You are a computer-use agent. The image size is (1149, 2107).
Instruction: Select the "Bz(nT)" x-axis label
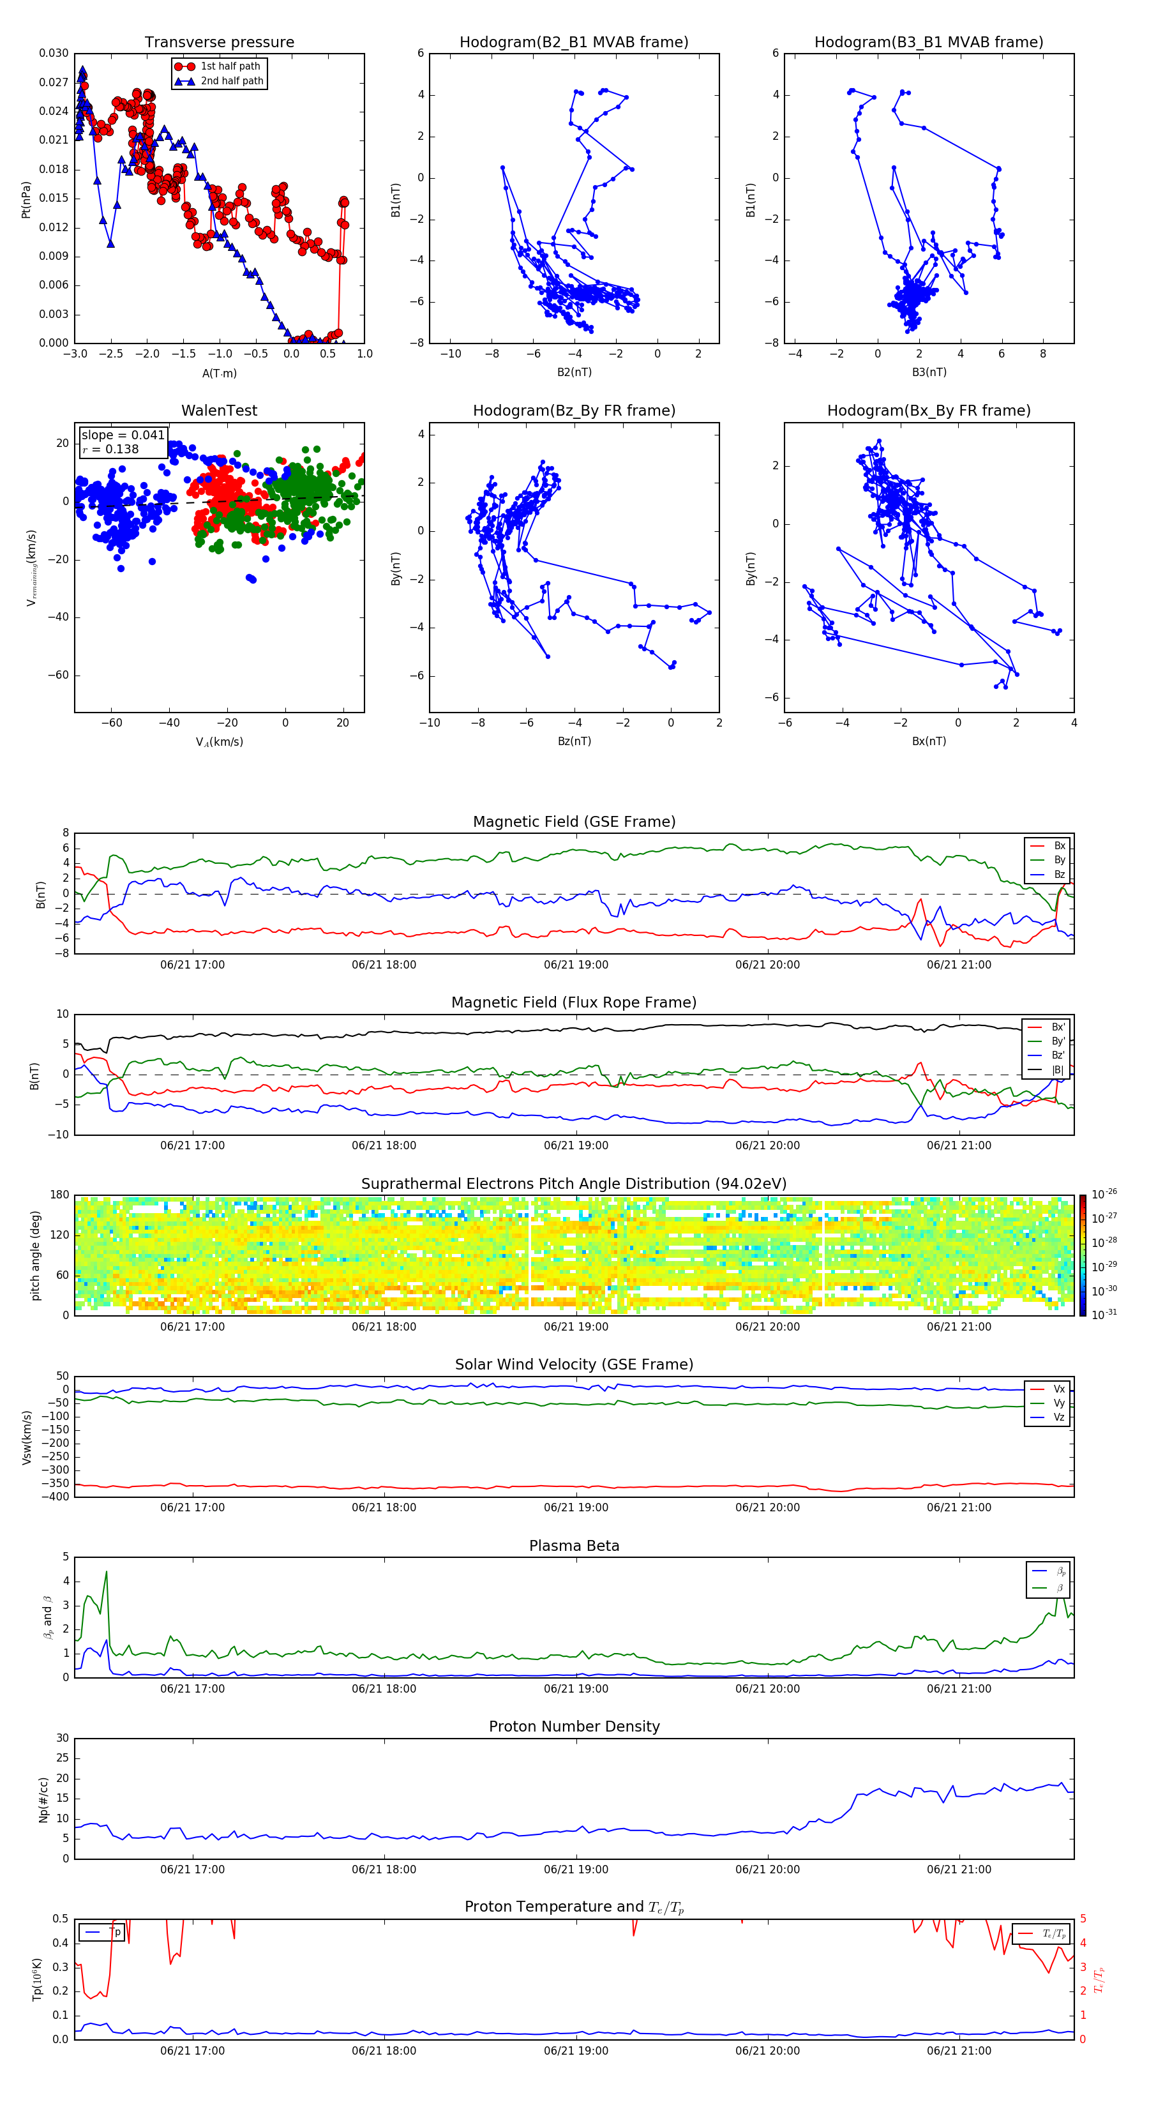574,741
